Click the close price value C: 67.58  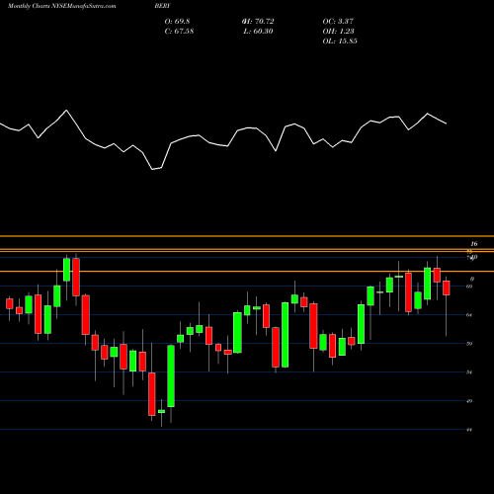pos(179,31)
